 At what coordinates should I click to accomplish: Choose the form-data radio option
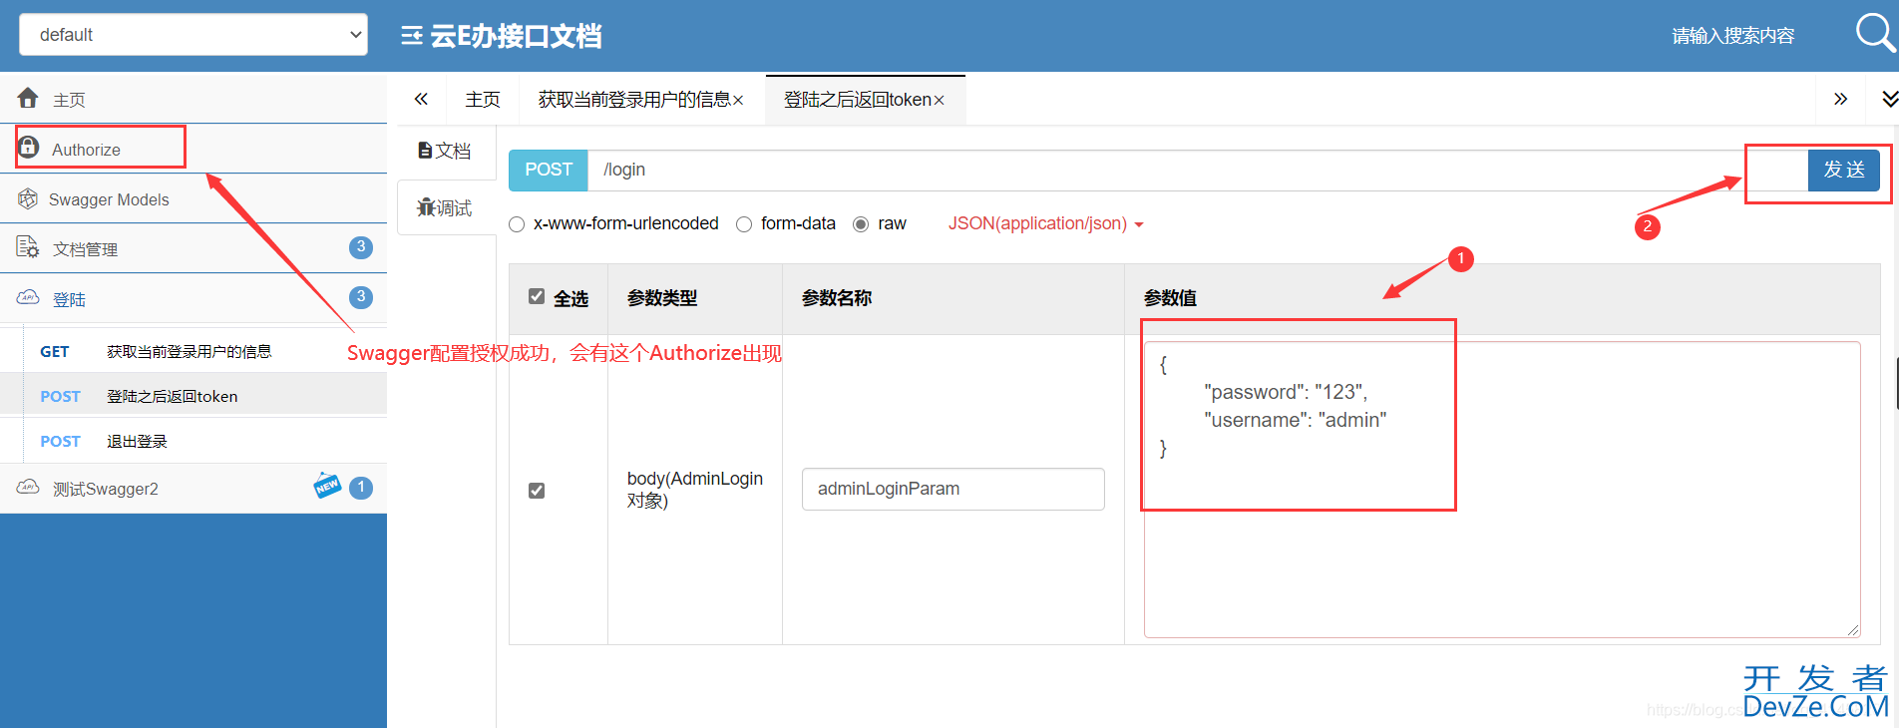(744, 224)
